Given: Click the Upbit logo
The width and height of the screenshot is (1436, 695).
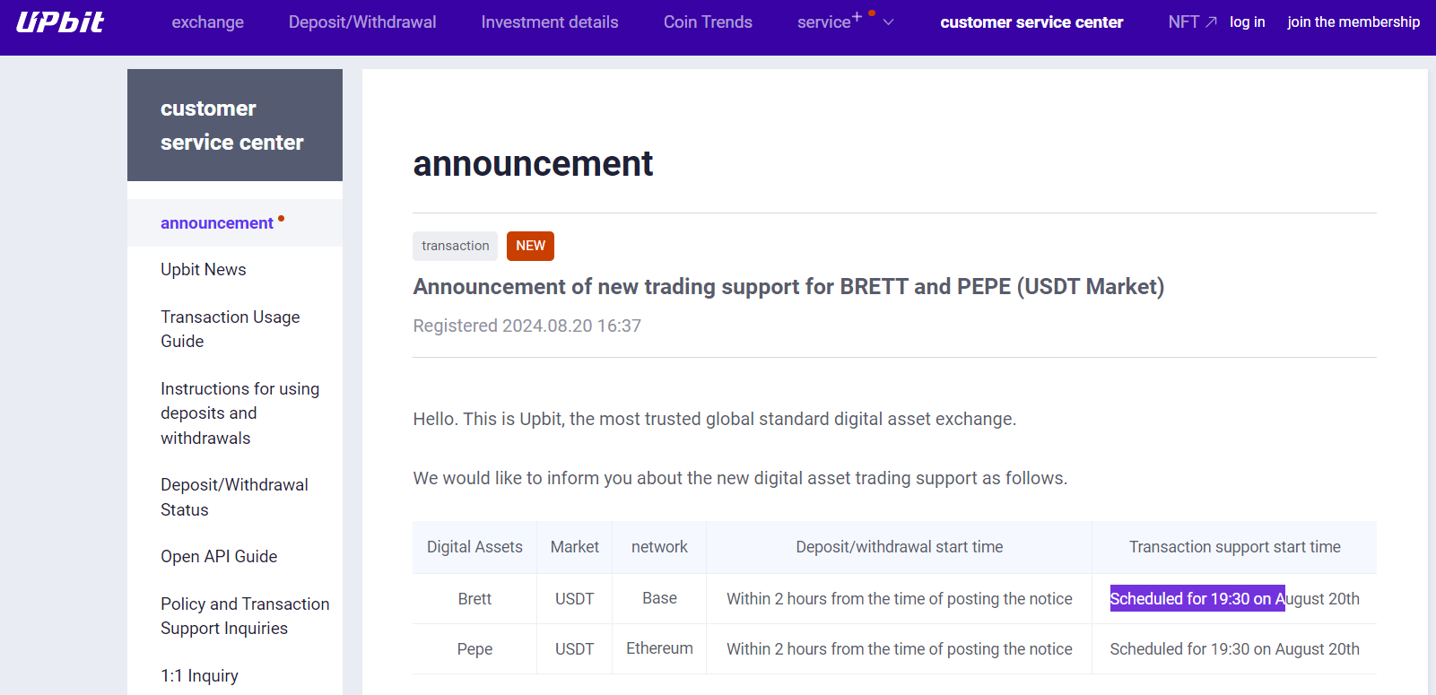Looking at the screenshot, I should (x=60, y=22).
